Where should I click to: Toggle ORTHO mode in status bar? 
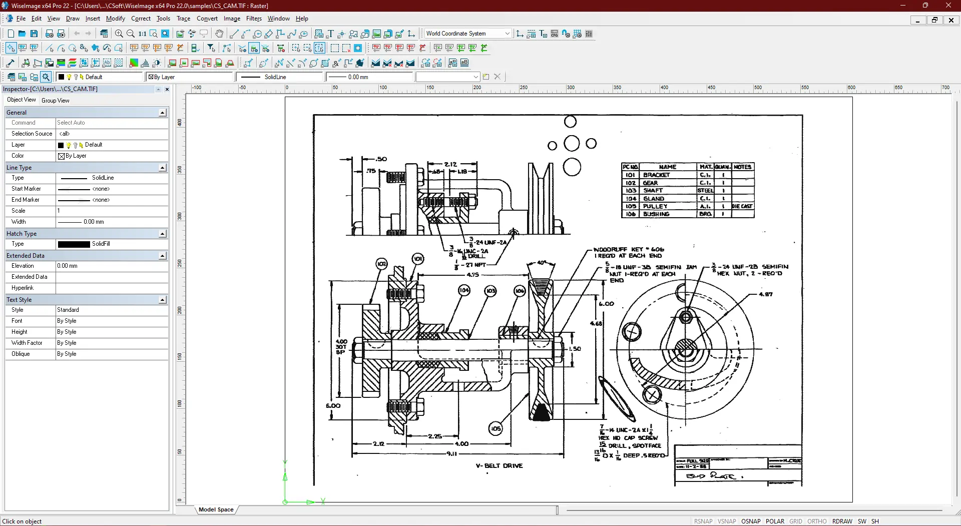click(x=817, y=521)
